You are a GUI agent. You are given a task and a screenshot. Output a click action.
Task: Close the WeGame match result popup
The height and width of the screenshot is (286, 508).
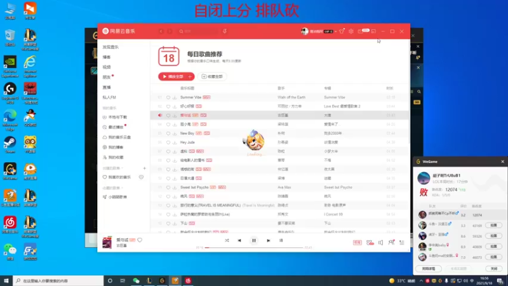point(502,161)
